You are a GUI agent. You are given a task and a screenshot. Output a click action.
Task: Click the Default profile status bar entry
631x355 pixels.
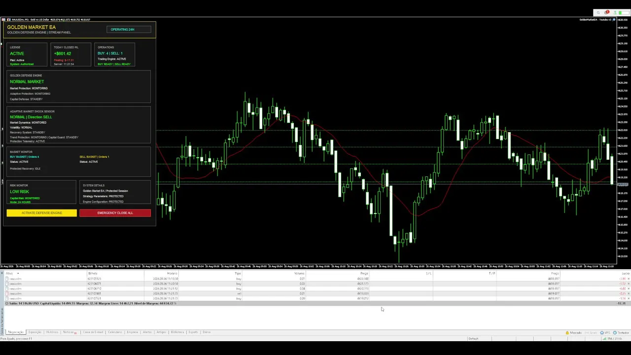(x=473, y=339)
